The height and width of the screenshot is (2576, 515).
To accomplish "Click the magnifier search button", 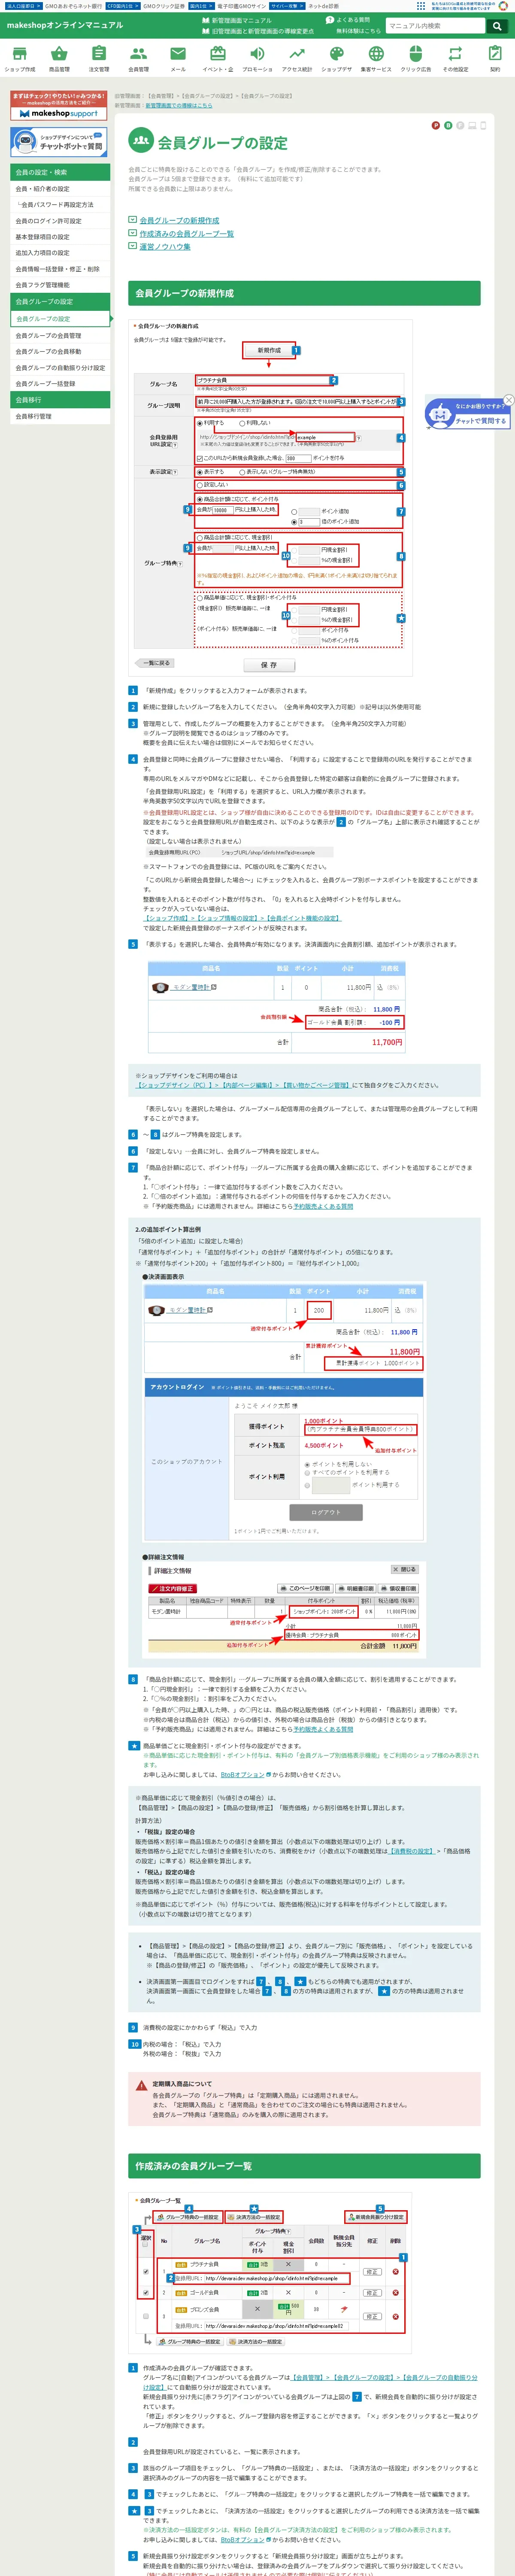I will [x=496, y=26].
